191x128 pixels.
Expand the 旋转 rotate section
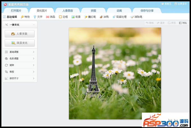[x=20, y=65]
